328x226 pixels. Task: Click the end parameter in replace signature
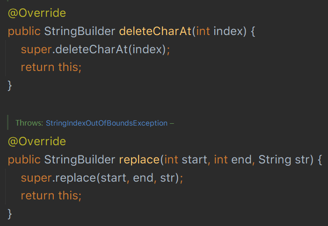click(x=241, y=159)
